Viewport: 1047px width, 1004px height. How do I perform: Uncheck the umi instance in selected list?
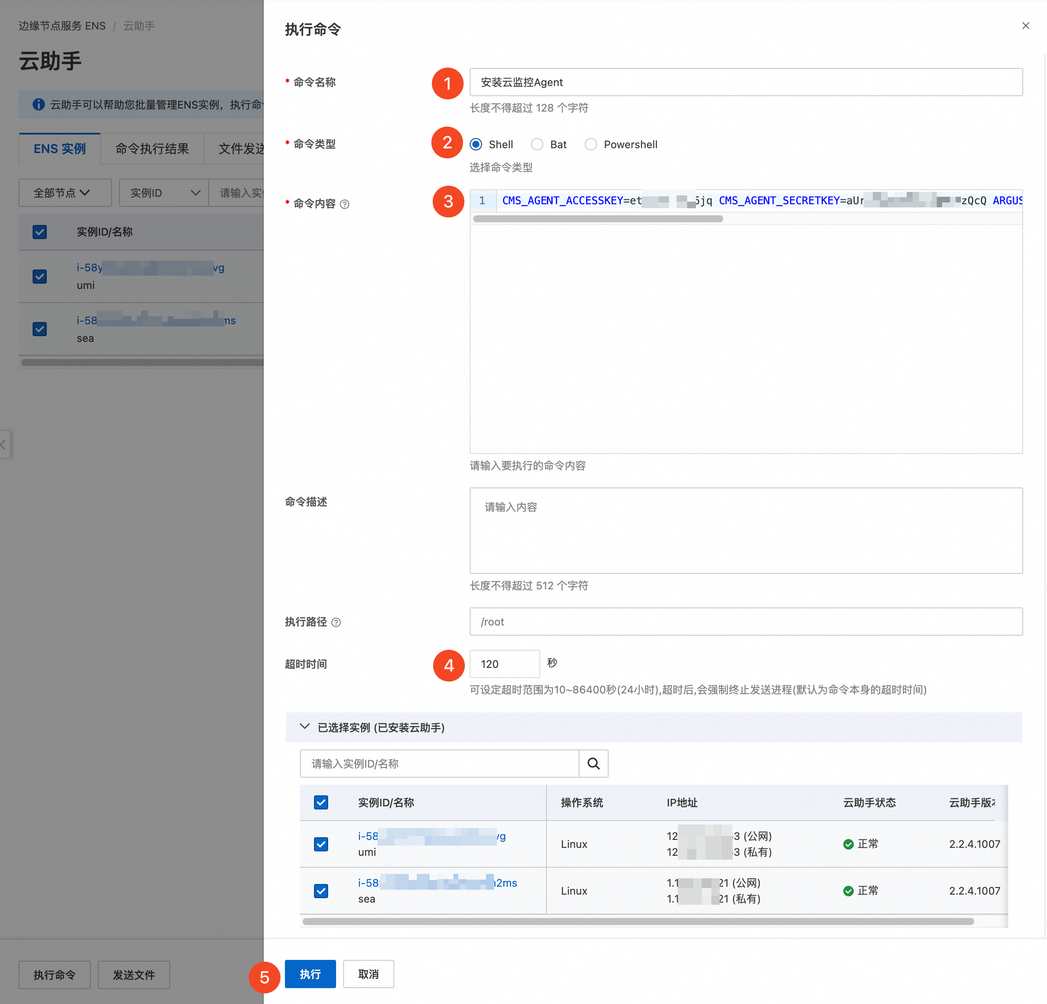(x=321, y=844)
